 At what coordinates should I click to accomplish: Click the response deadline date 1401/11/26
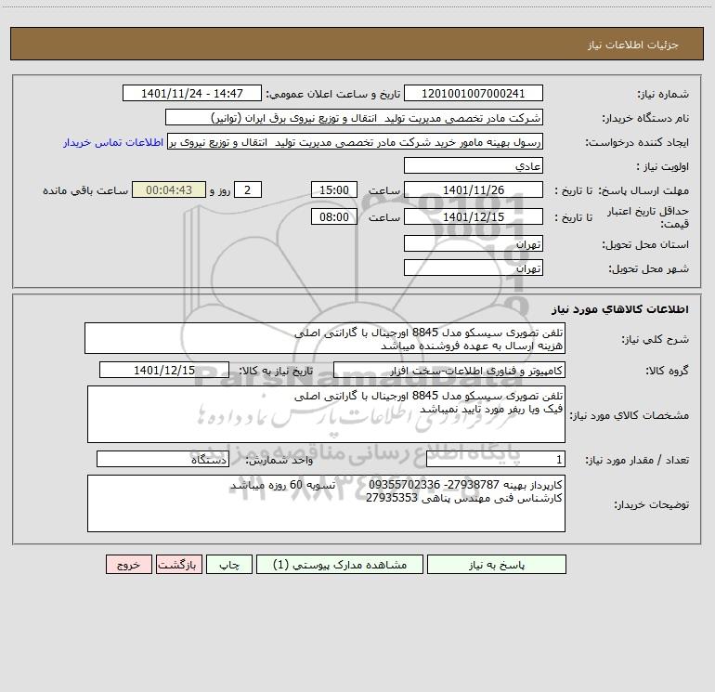click(x=474, y=189)
